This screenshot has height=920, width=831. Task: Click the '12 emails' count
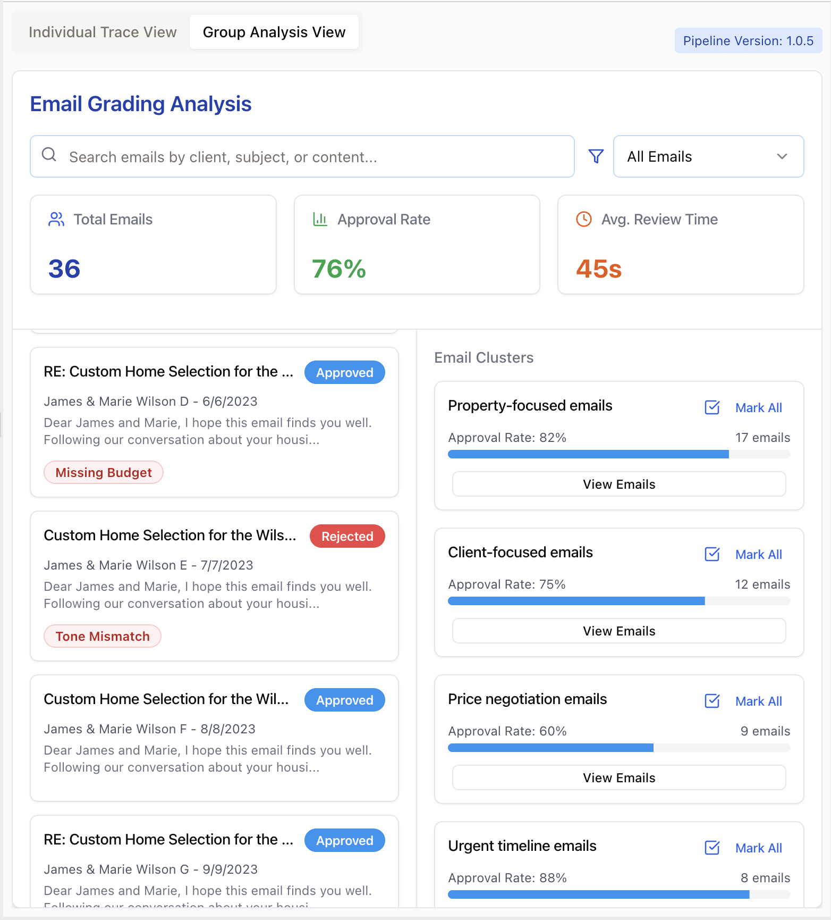[762, 584]
